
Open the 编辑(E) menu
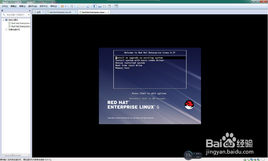pos(13,6)
